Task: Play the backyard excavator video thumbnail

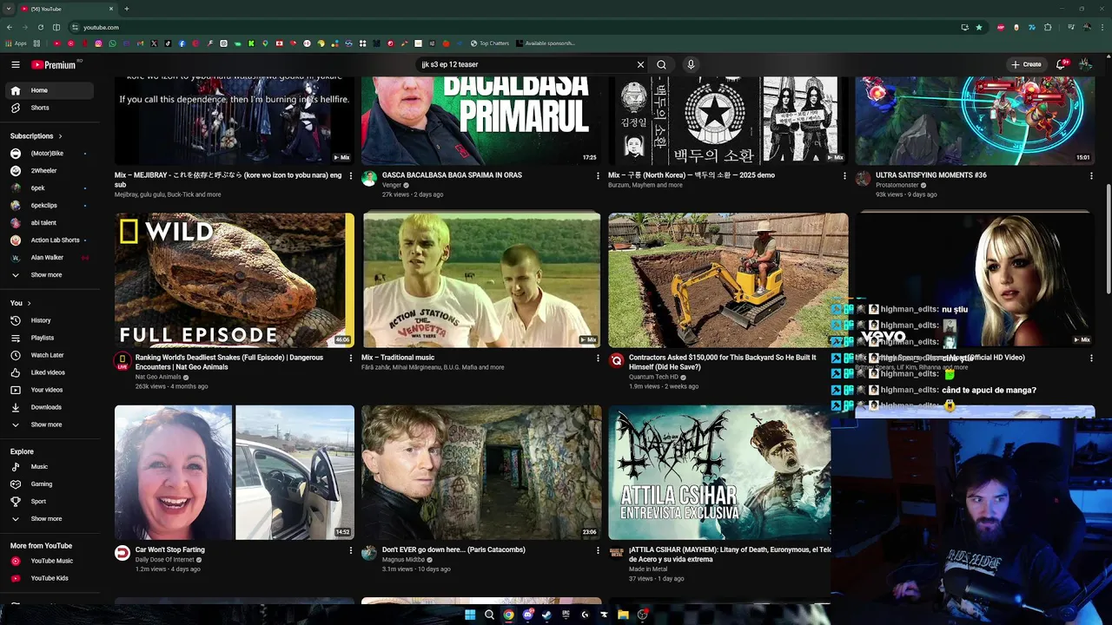Action: click(x=728, y=280)
